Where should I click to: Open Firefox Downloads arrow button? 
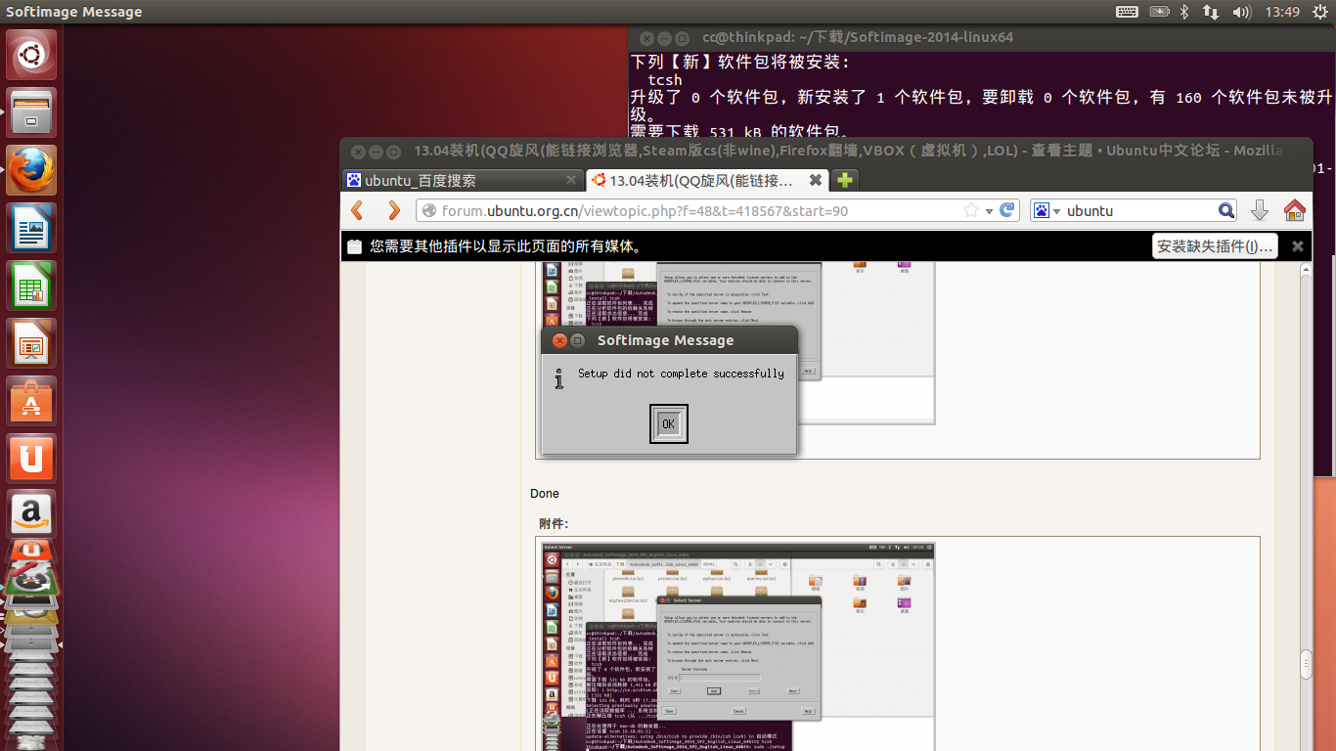point(1260,210)
